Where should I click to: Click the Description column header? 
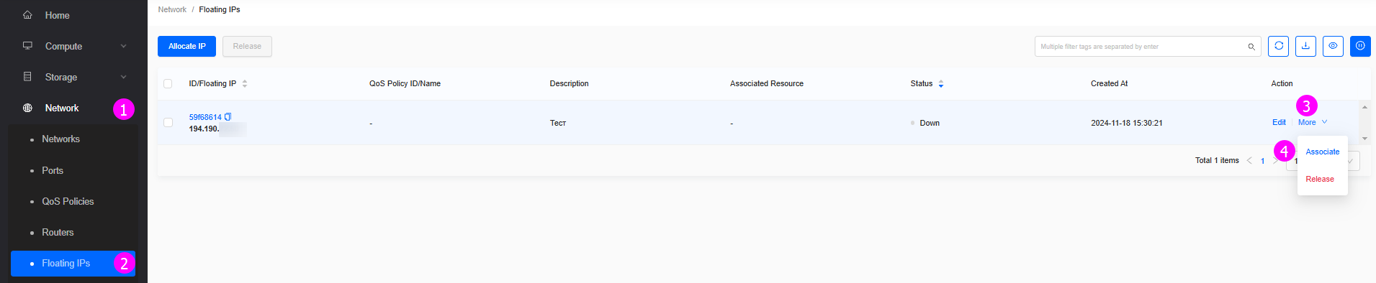pos(569,83)
